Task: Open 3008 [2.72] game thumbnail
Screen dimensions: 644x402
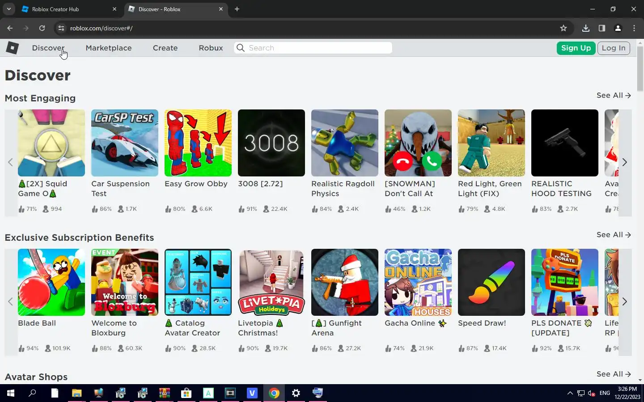Action: point(271,143)
